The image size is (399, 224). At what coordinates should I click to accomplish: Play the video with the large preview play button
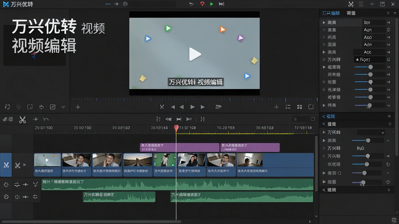pyautogui.click(x=195, y=54)
